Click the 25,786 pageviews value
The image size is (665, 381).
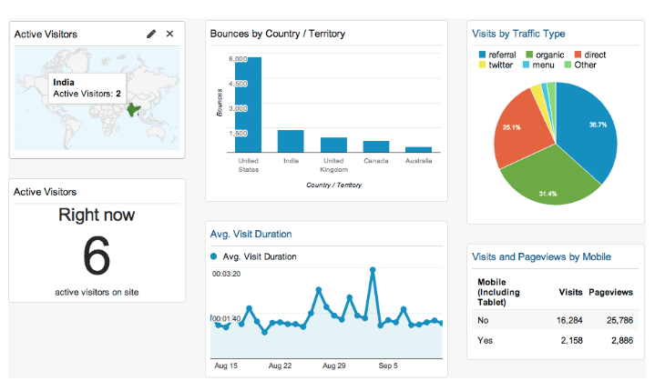click(x=619, y=320)
